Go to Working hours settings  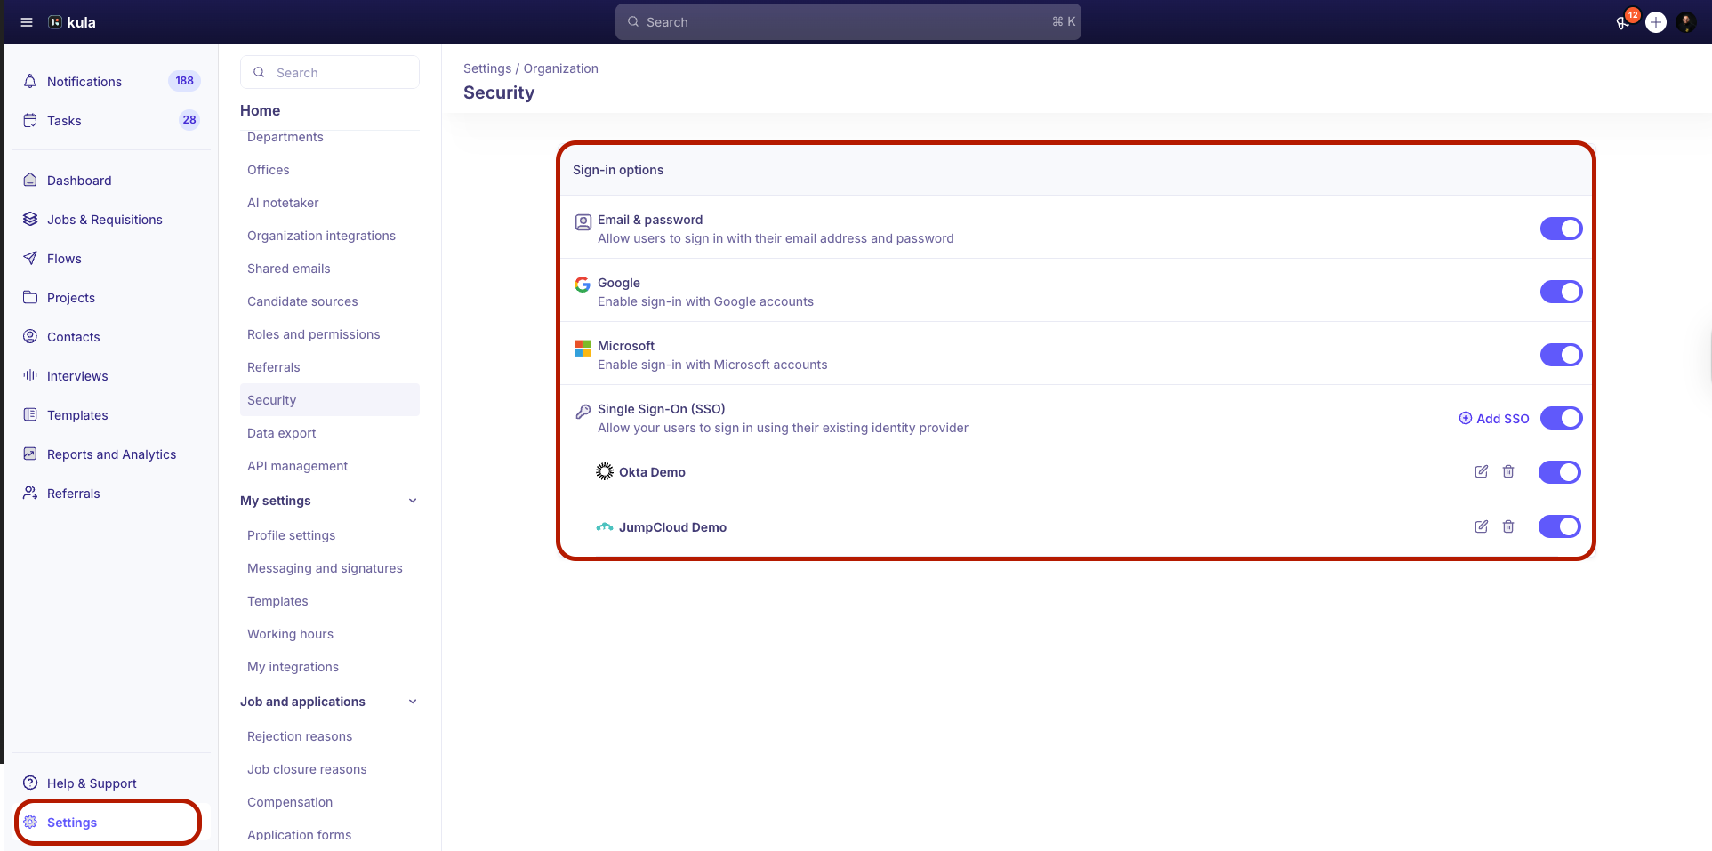[x=290, y=634]
